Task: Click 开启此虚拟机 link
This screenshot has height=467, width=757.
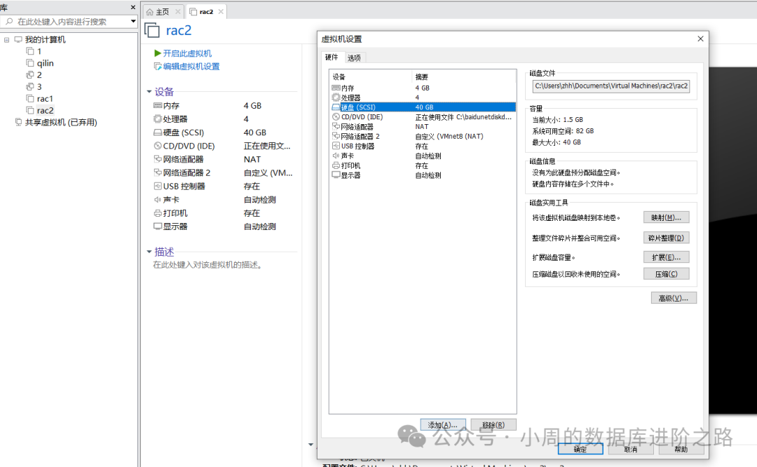Action: [187, 53]
